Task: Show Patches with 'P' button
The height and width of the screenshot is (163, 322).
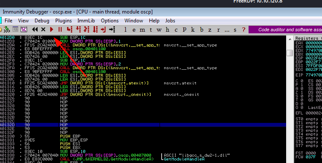Action: click(184, 30)
